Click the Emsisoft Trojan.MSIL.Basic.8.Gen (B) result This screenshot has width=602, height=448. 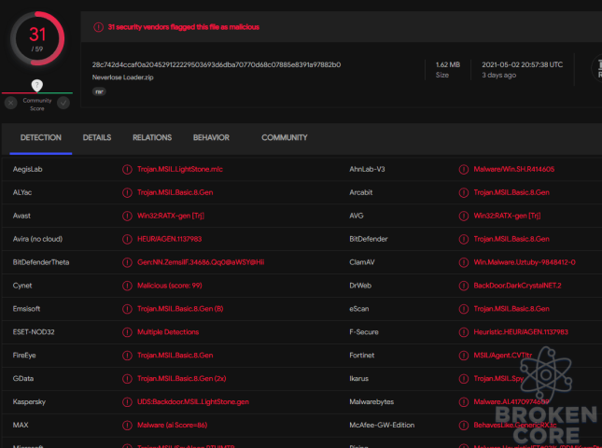(180, 309)
